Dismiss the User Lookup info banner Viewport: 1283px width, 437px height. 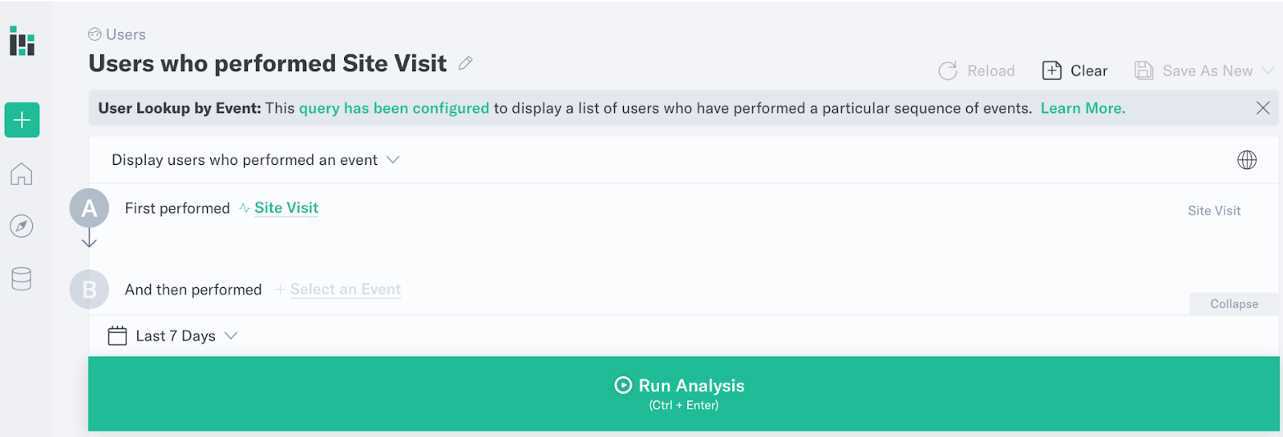click(1263, 108)
